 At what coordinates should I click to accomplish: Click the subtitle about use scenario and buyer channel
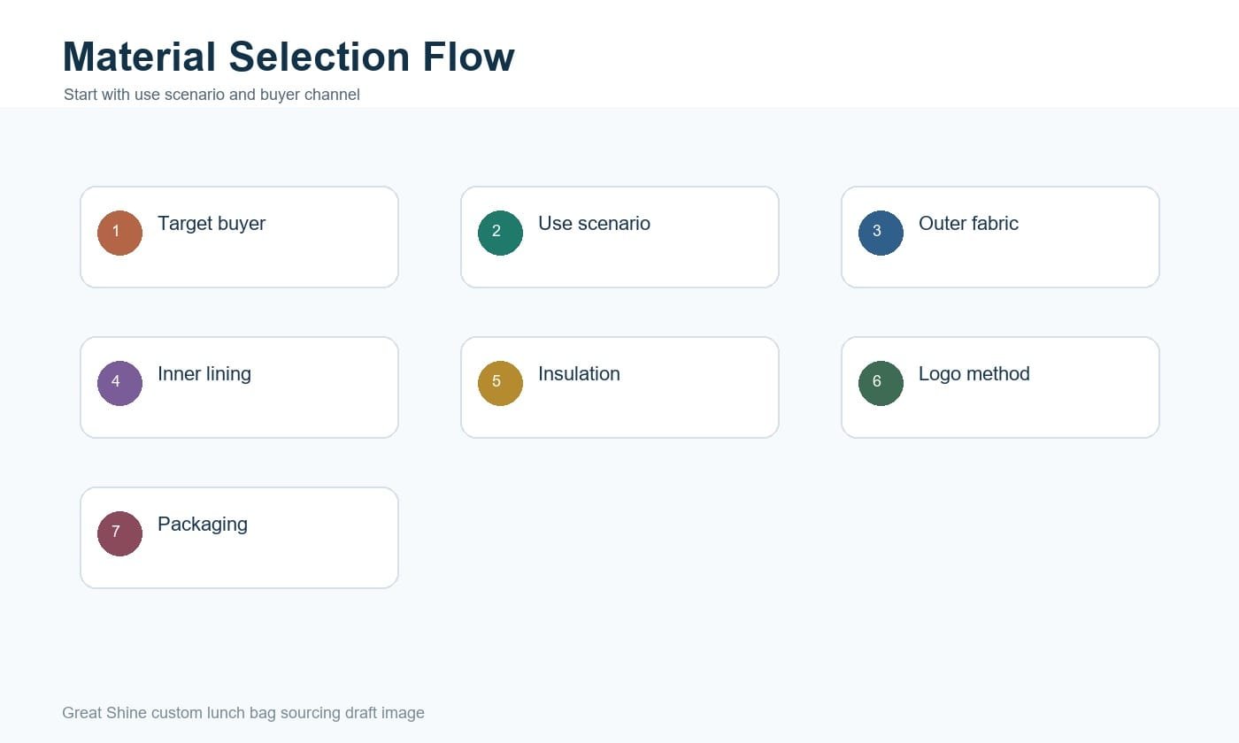[212, 95]
